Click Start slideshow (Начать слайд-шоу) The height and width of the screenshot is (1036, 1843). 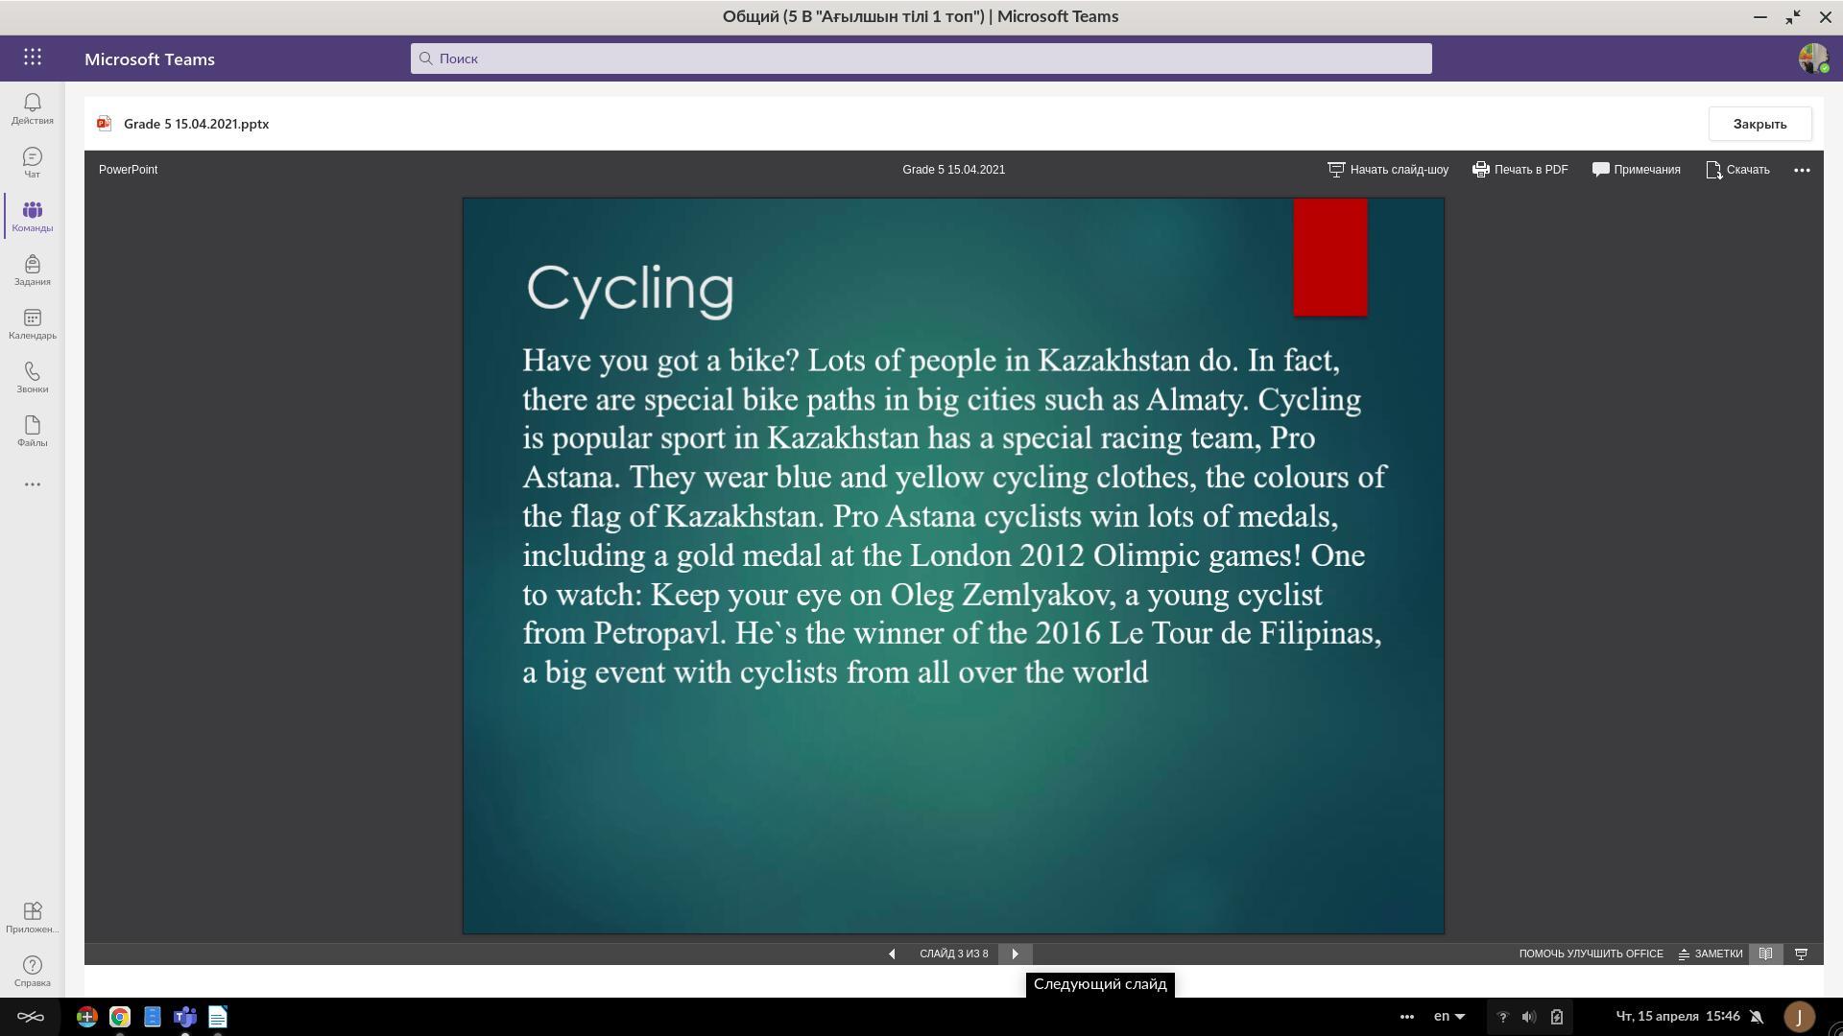tap(1388, 170)
